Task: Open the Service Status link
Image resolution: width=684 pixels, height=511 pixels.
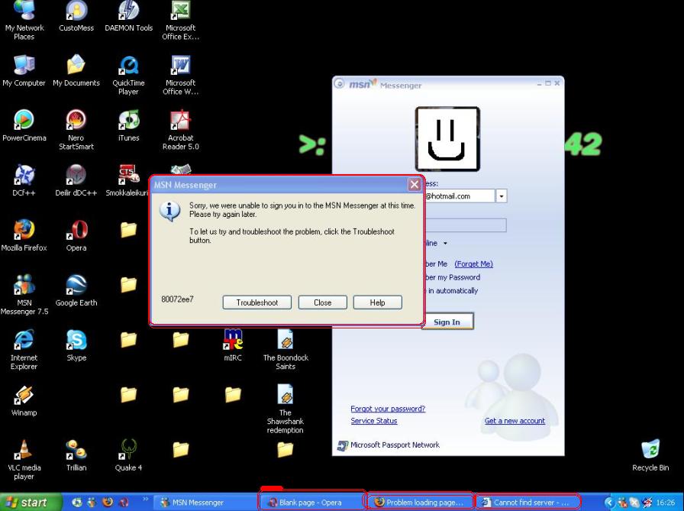Action: (374, 421)
